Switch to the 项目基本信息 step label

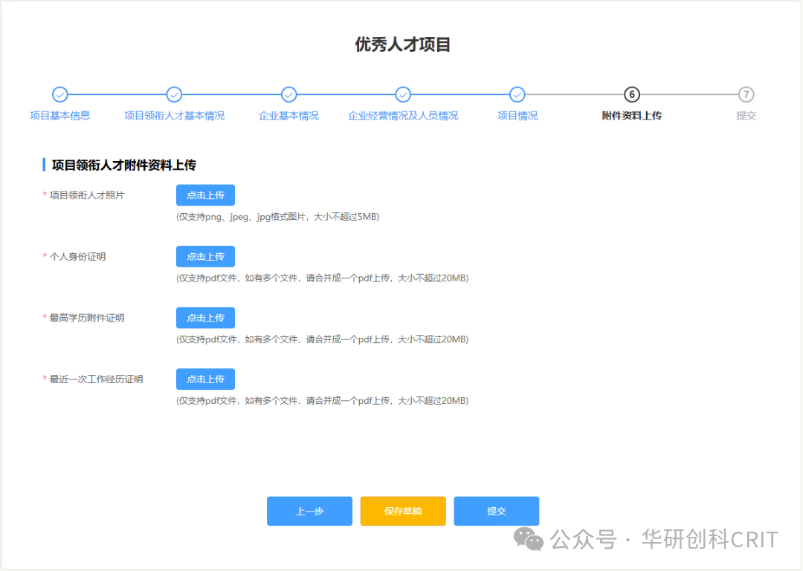(60, 116)
